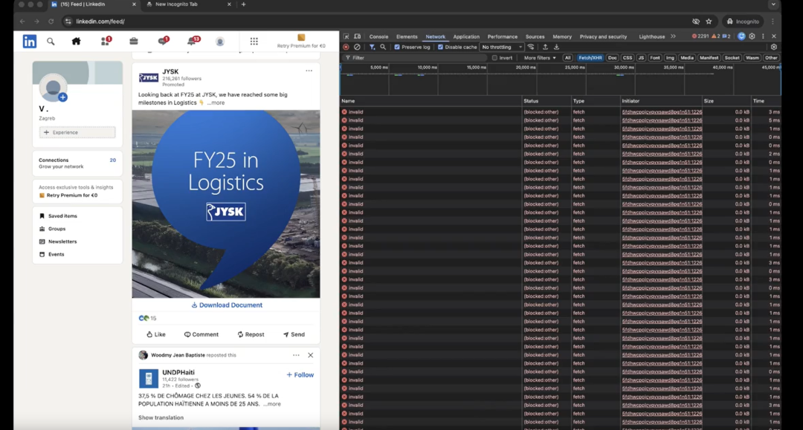Expand the More filters dropdown

539,58
